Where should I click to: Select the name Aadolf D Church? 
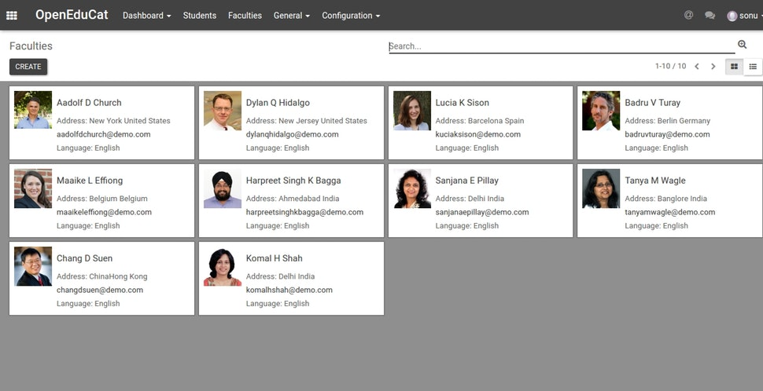point(89,103)
